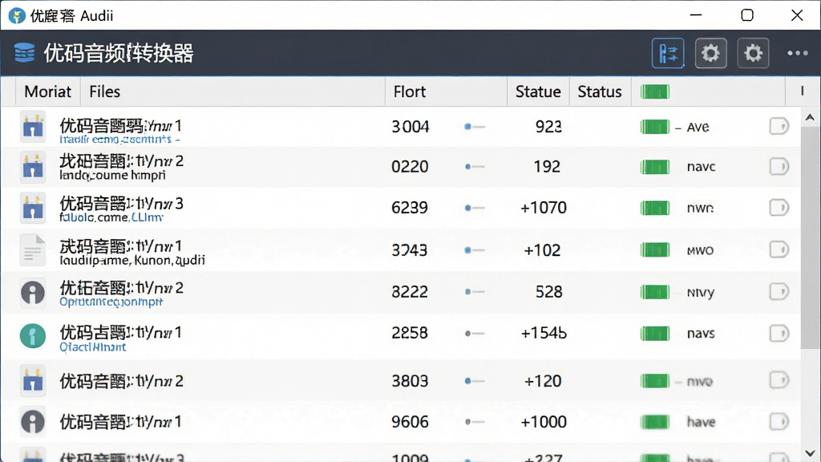Open the highlighted sliders view icon
The width and height of the screenshot is (821, 462).
pos(668,53)
